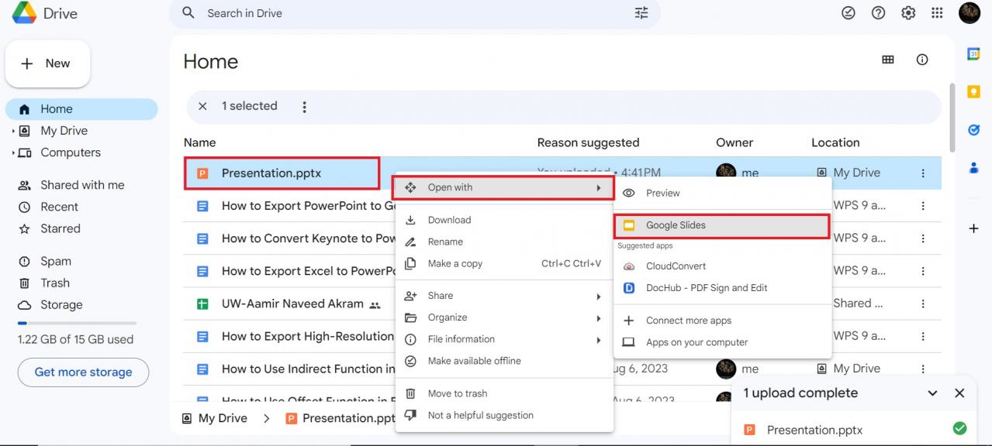Open more options for UW-Aamir Naveed Akram row

click(923, 304)
